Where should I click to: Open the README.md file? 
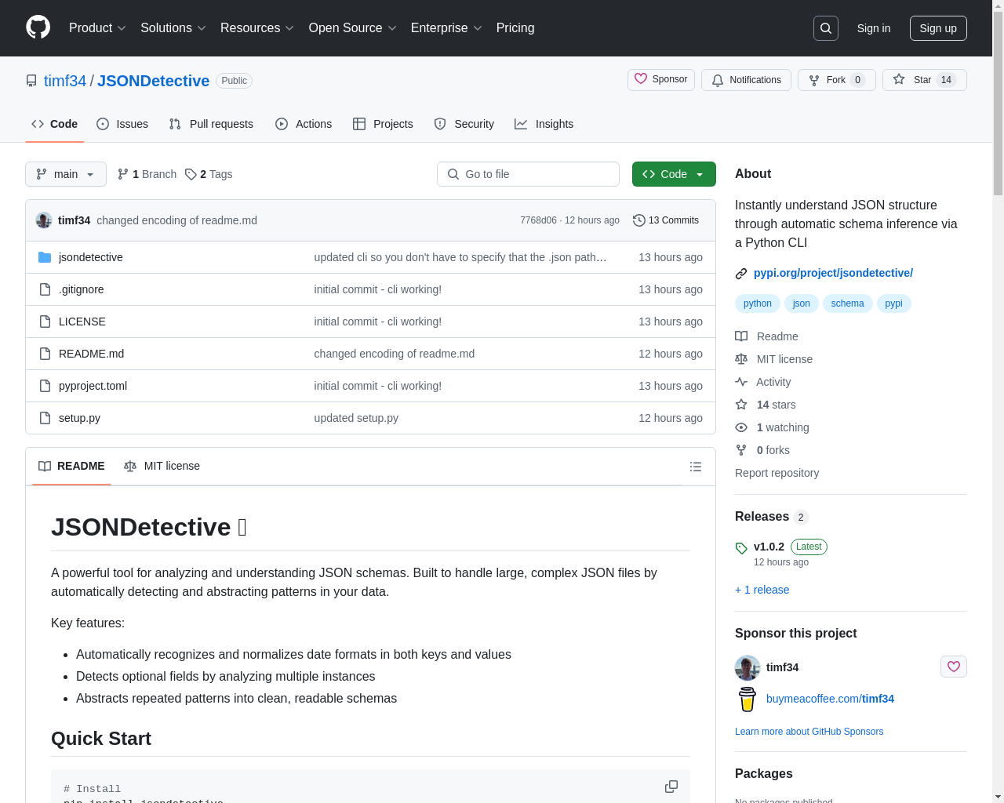92,354
